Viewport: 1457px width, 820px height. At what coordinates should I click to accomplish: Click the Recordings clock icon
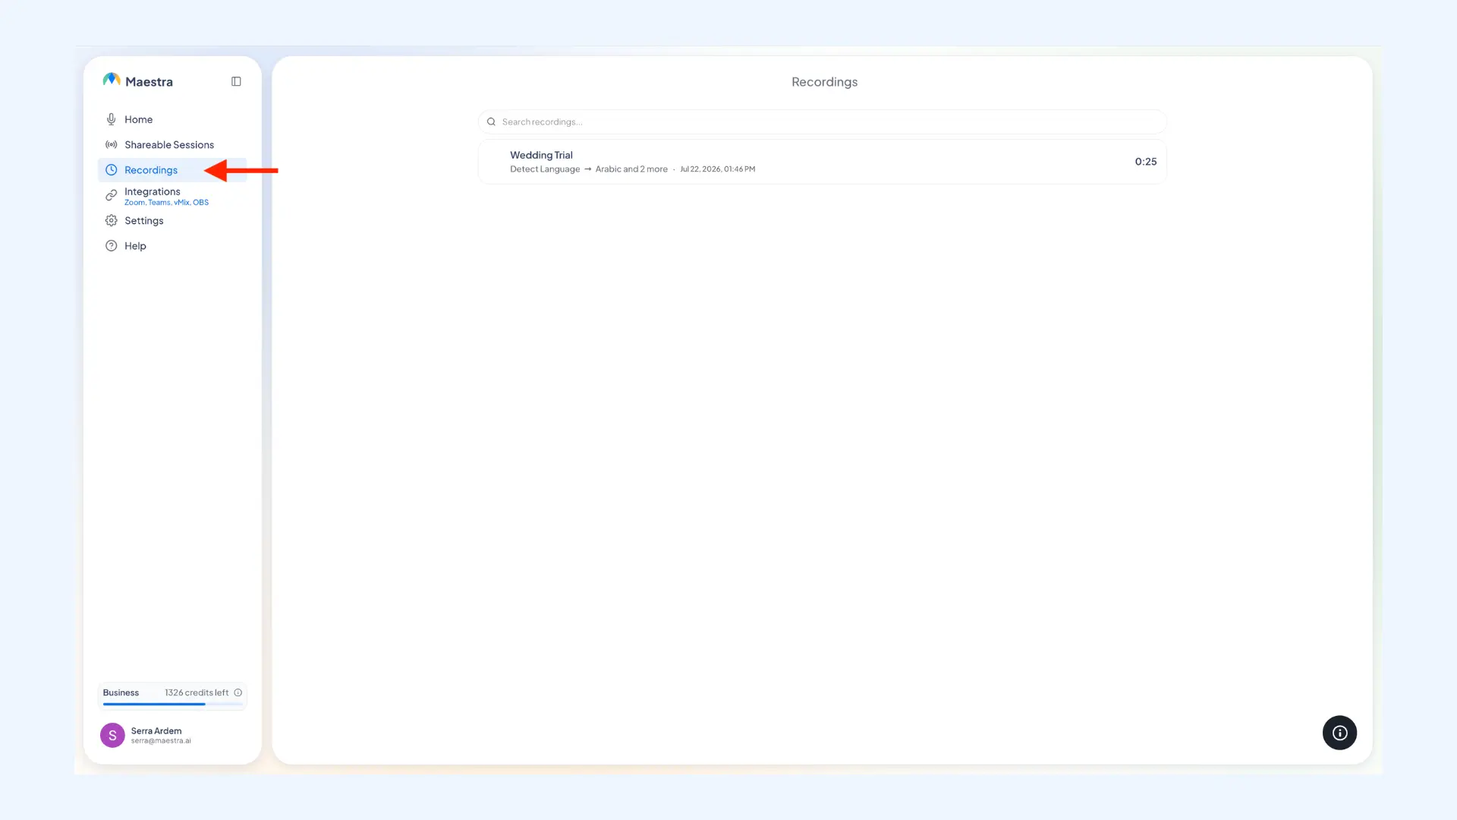click(x=112, y=170)
